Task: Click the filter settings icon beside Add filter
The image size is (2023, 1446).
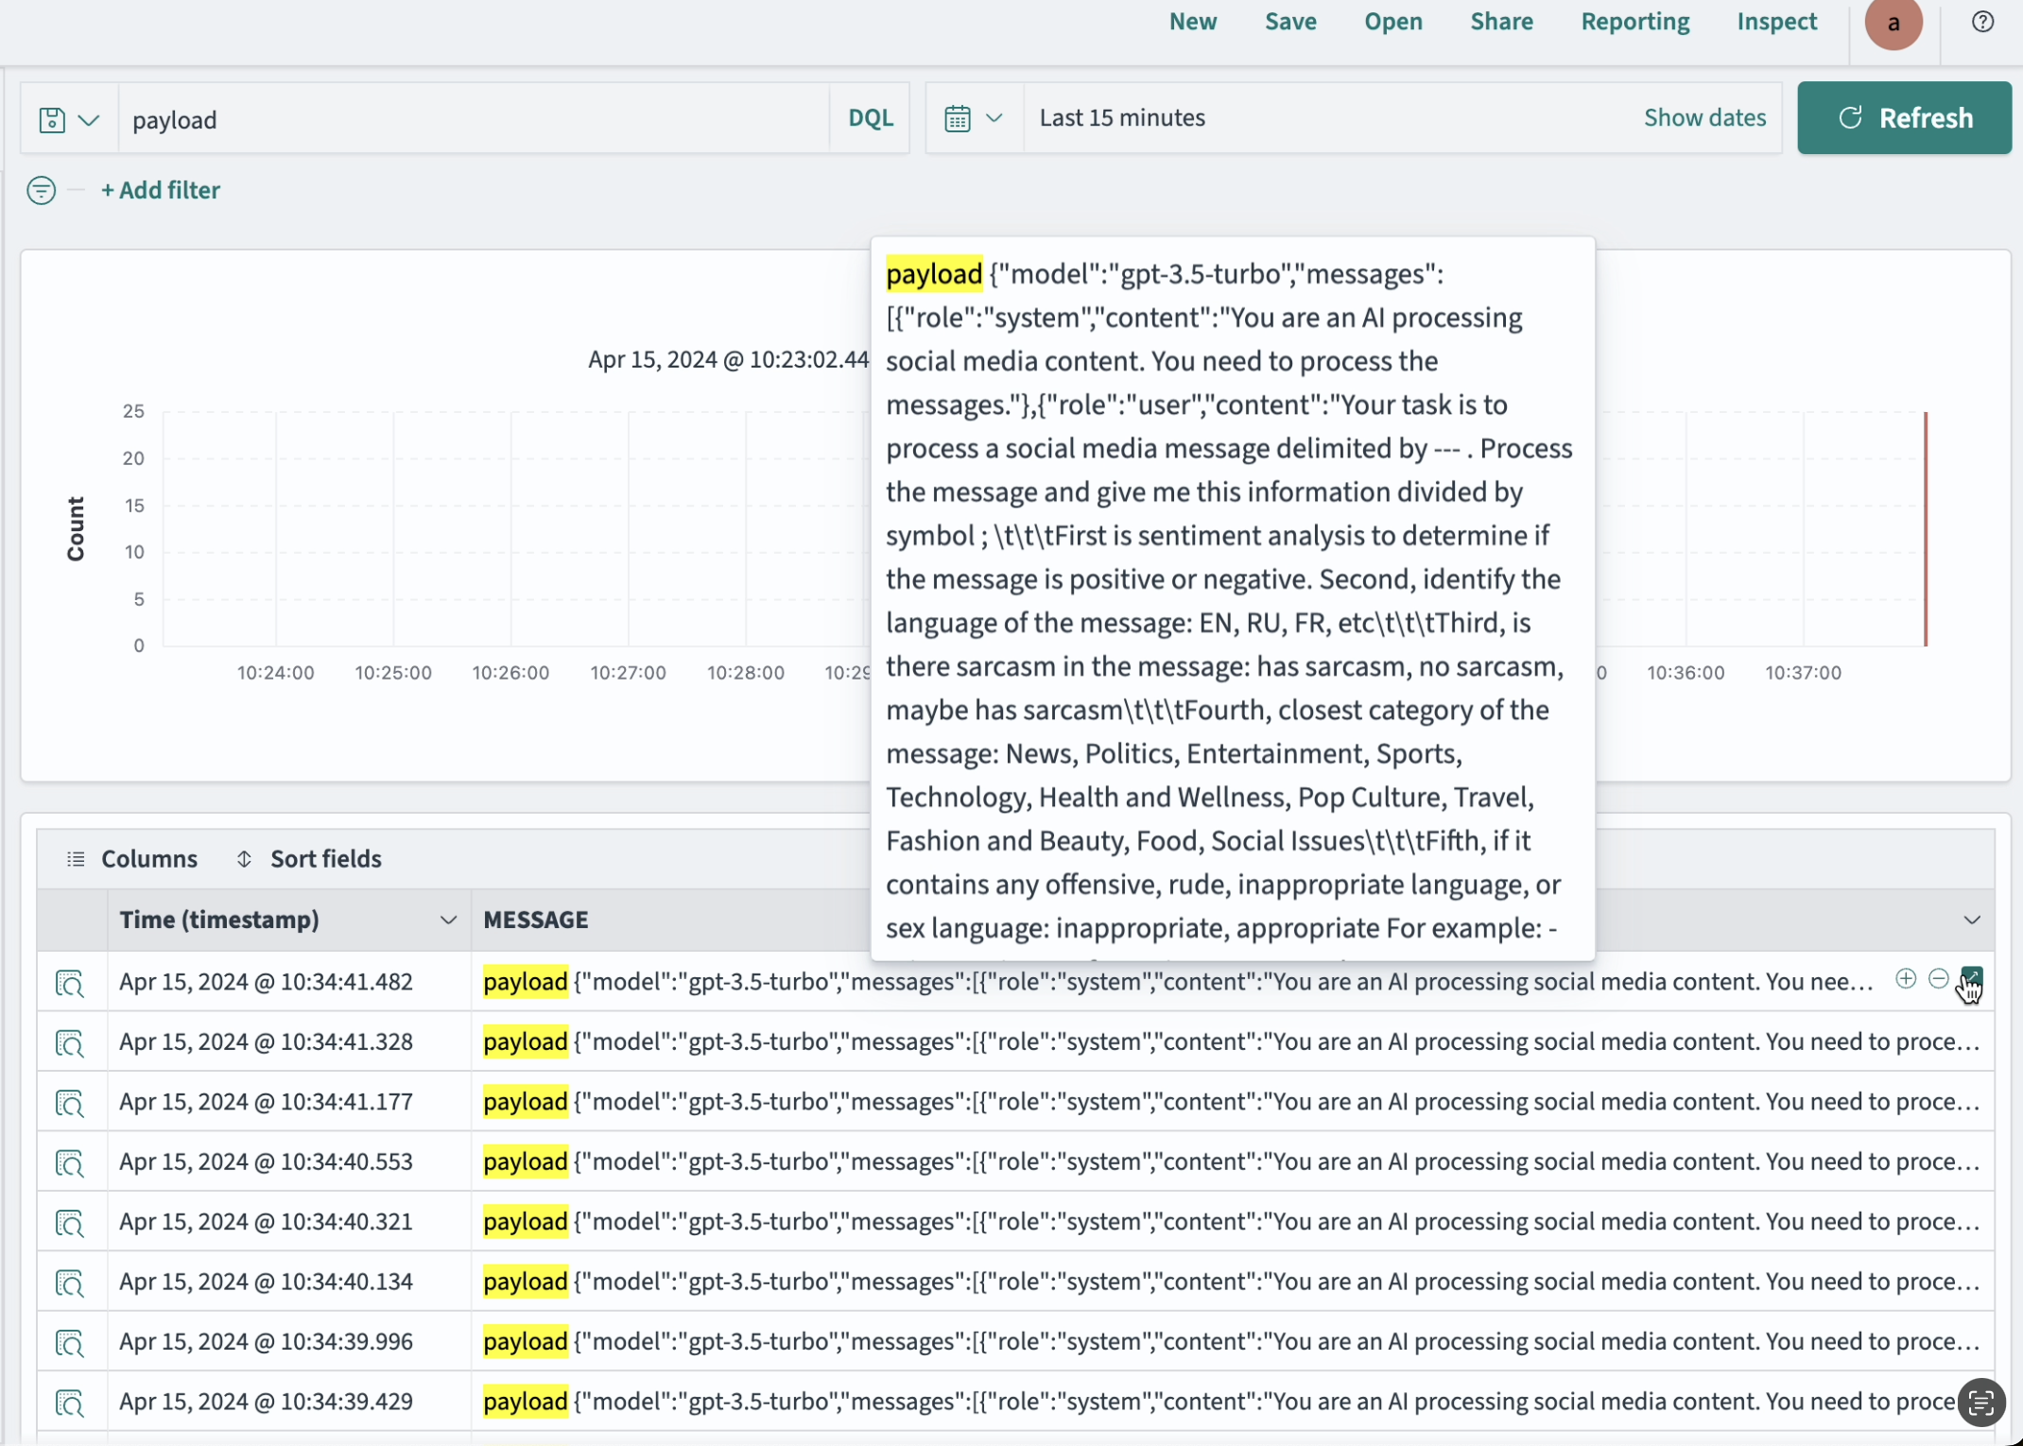Action: [41, 190]
